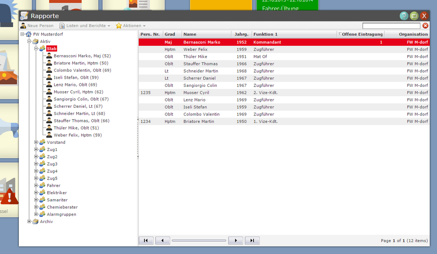
Task: Click the Listen und Berichte document icon
Action: point(62,26)
